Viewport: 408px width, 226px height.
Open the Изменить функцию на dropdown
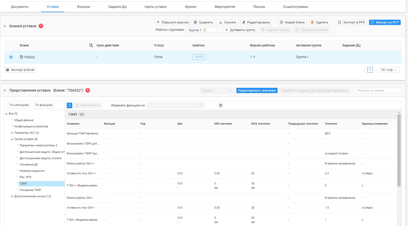click(x=176, y=105)
